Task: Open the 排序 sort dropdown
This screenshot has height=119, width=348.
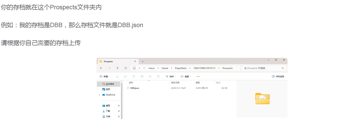Action: 171,76
